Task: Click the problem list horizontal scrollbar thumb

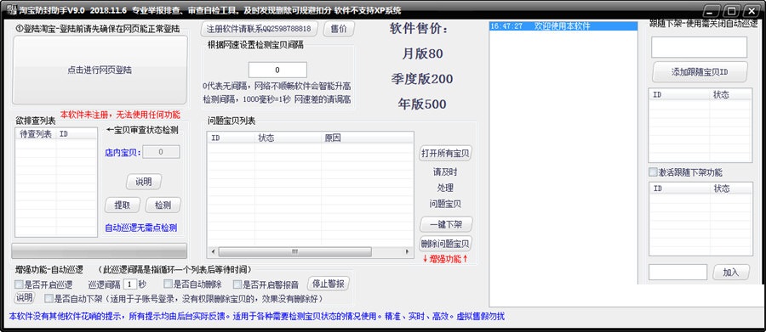Action: click(294, 251)
